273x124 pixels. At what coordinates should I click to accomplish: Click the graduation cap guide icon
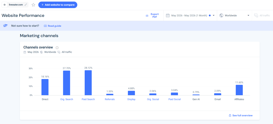coord(6,26)
